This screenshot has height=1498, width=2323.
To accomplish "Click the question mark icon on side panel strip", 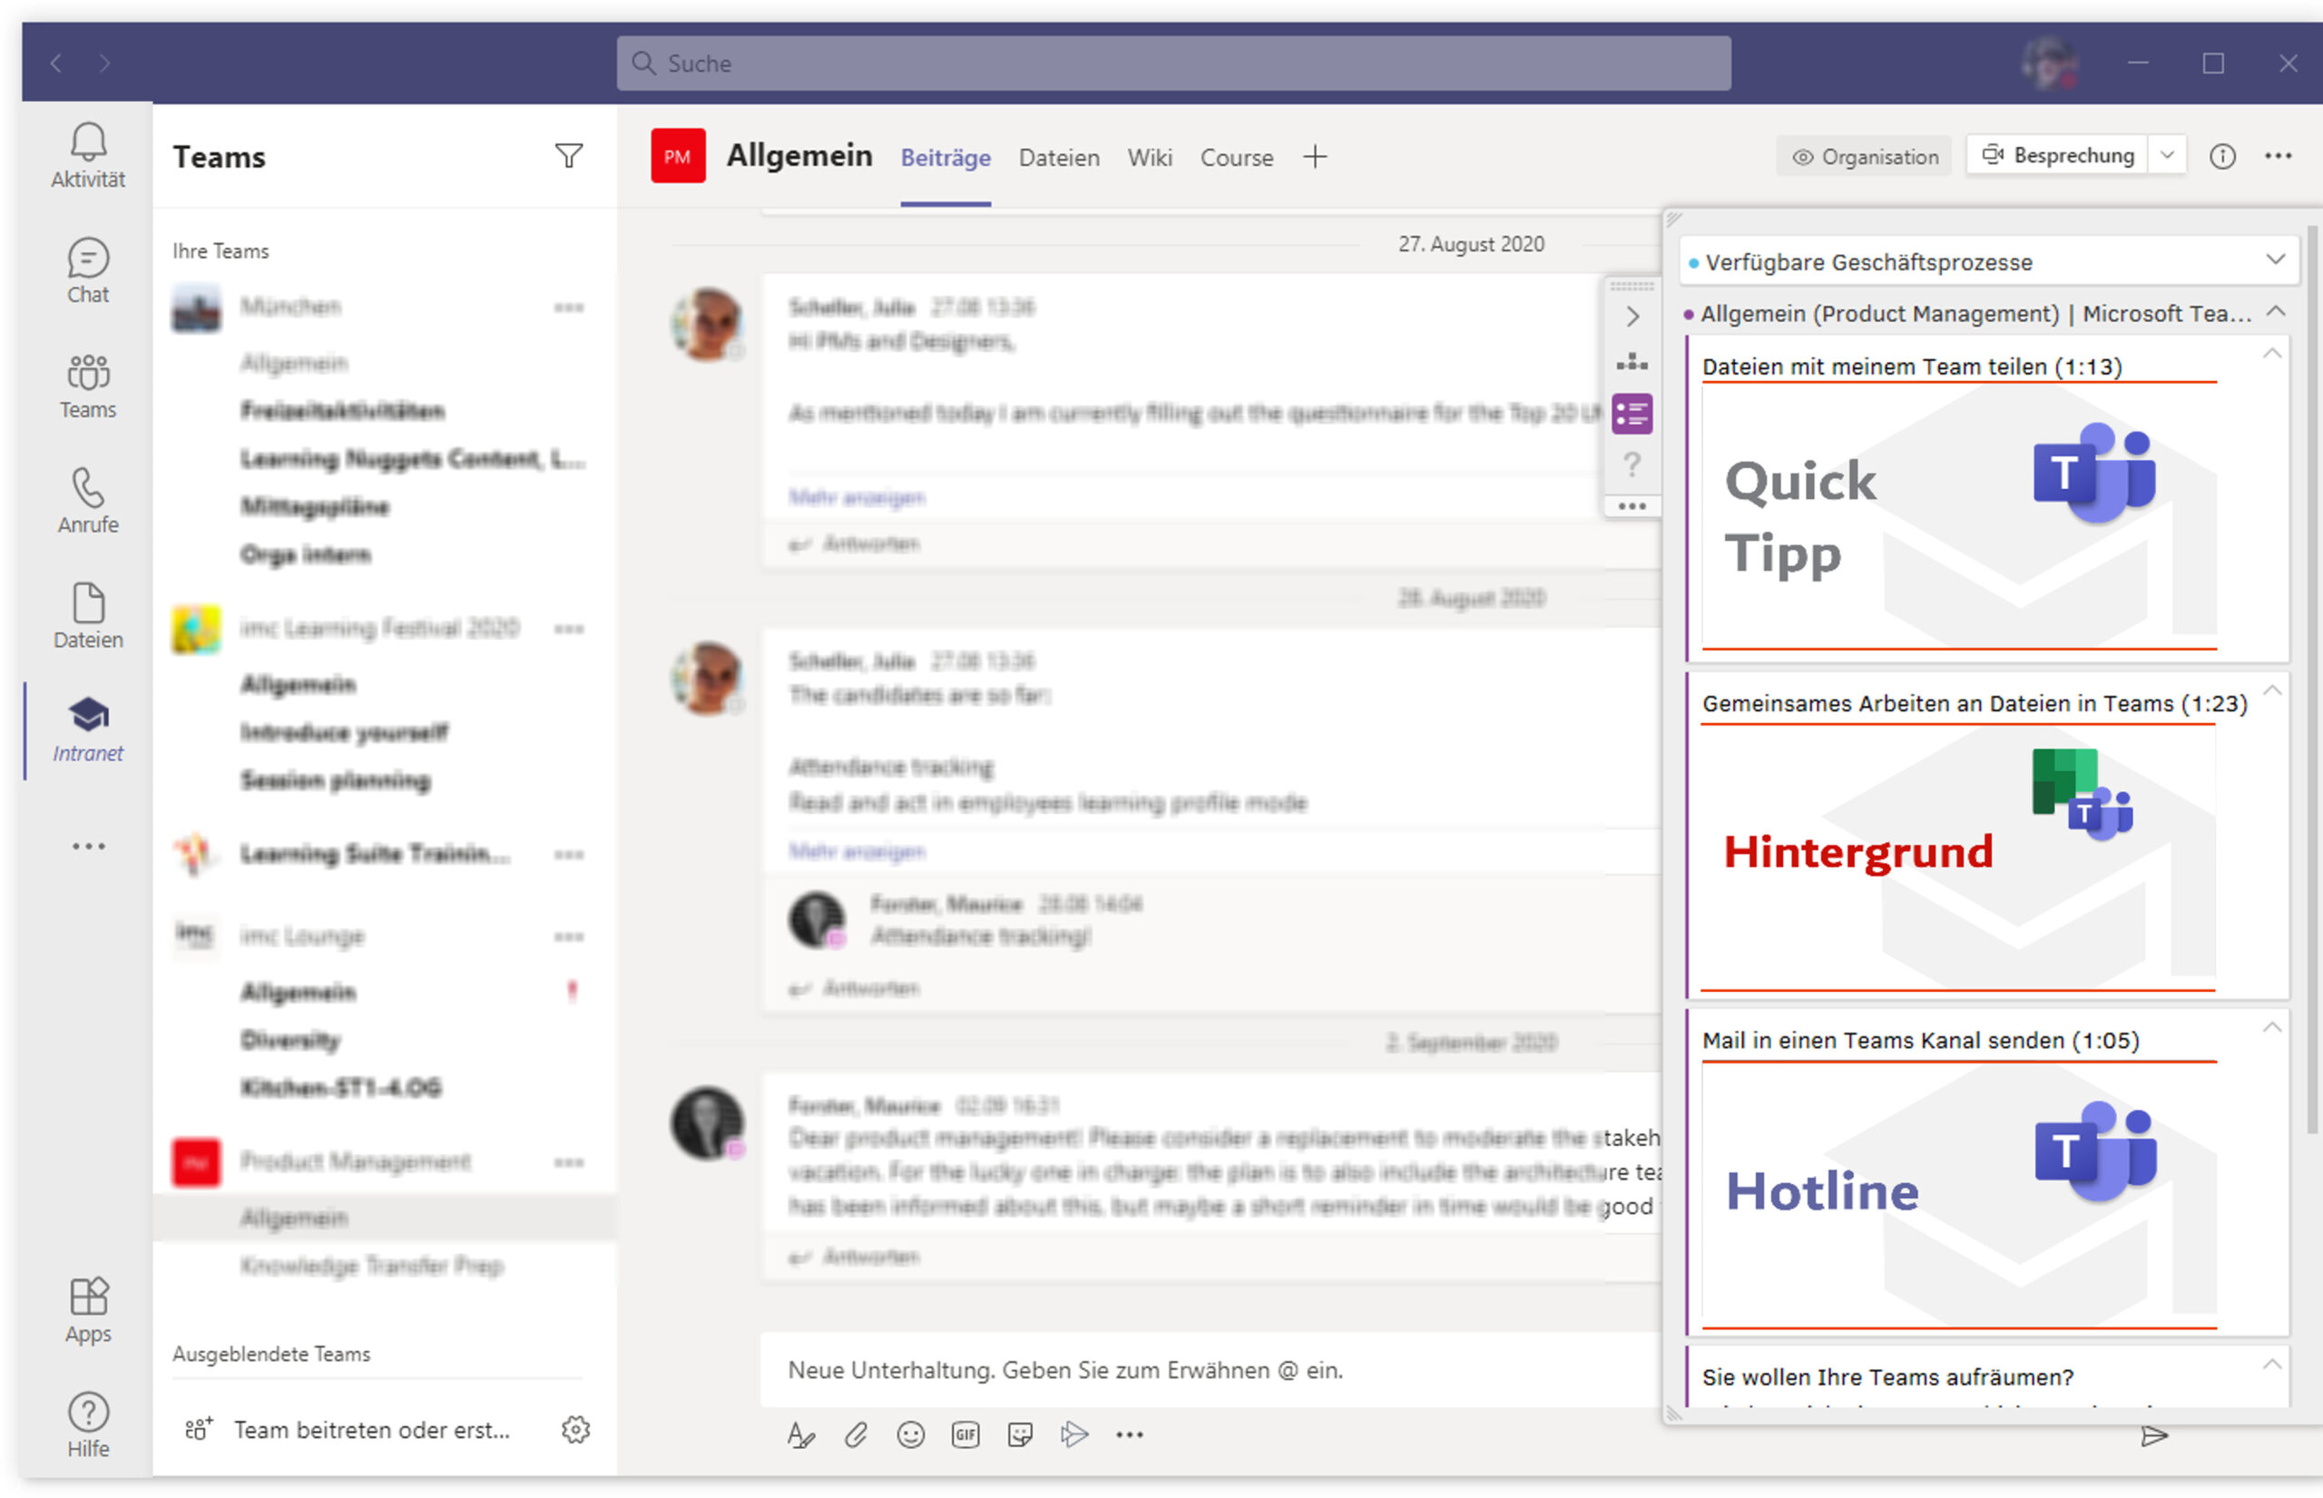I will point(1632,463).
